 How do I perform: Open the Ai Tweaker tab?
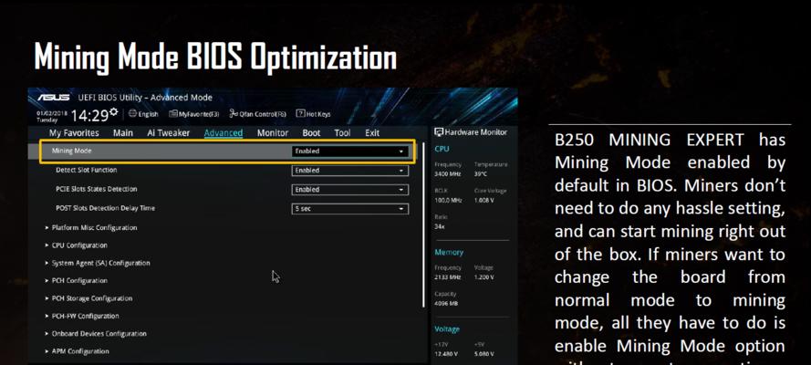pyautogui.click(x=168, y=133)
